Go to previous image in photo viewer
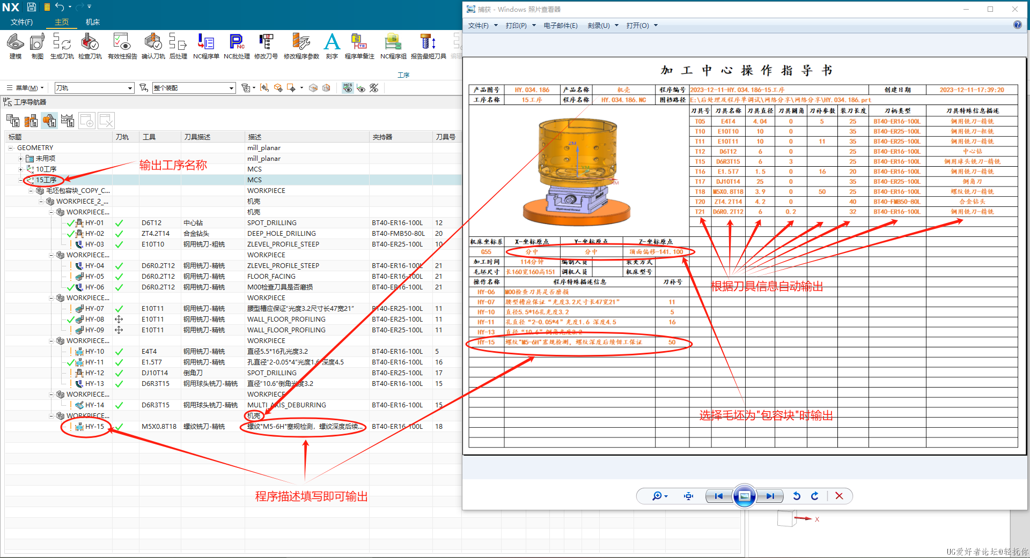The width and height of the screenshot is (1030, 558). point(718,496)
